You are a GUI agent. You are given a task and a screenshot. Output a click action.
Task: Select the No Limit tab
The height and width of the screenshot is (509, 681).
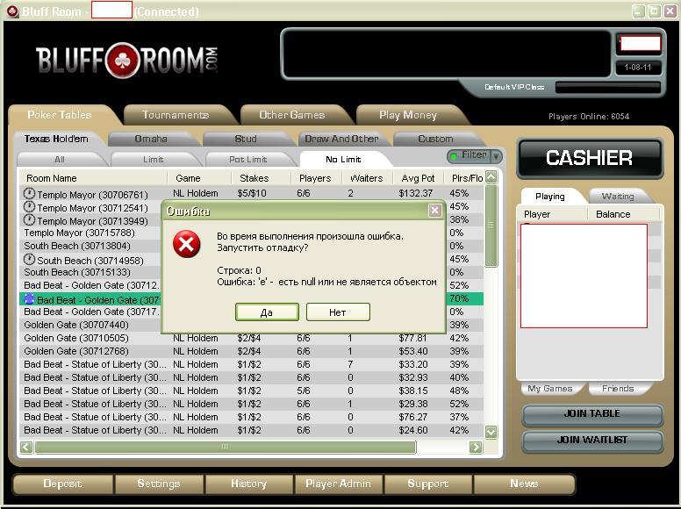343,160
